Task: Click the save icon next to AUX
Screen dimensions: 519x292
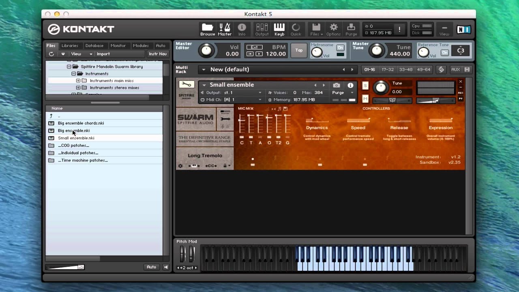Action: click(467, 70)
